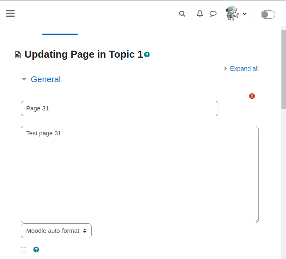Open the user menu dropdown arrow

(x=244, y=14)
